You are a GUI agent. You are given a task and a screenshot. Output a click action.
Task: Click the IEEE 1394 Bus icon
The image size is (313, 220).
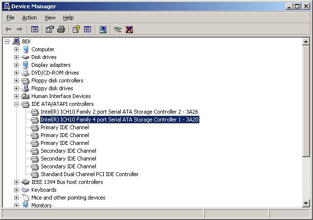[25, 182]
